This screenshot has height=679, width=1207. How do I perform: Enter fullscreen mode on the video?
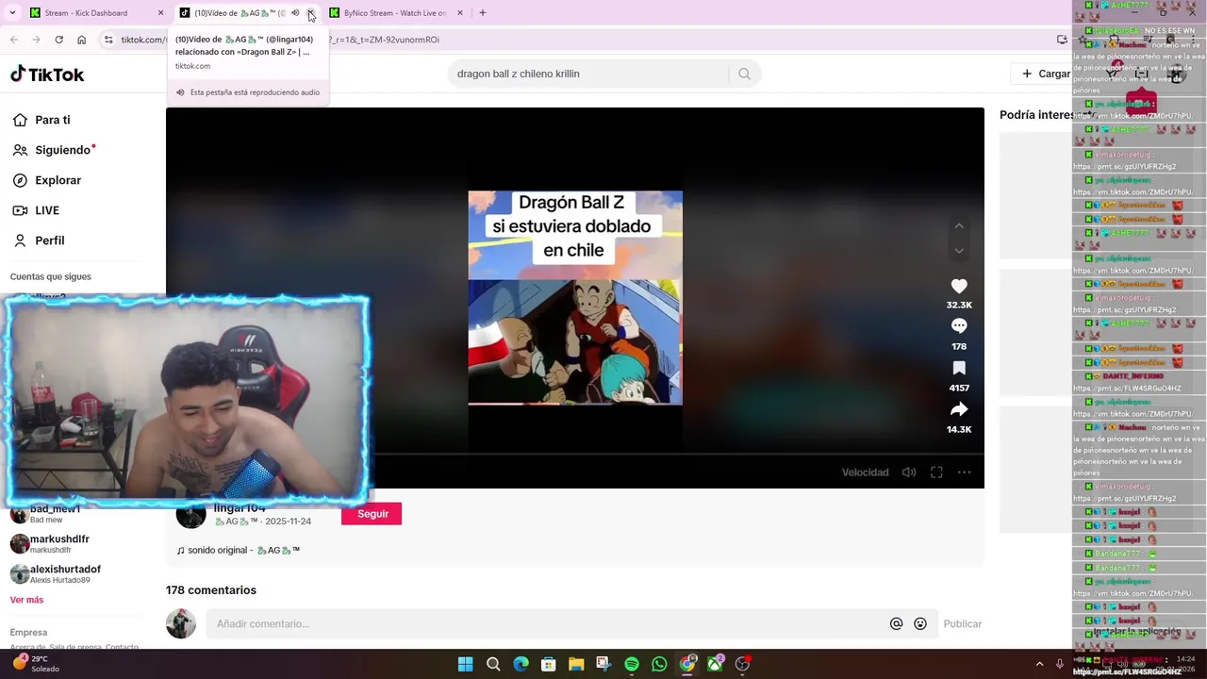point(936,472)
